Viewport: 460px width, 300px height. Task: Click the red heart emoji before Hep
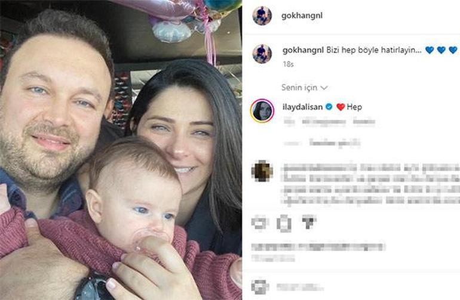341,107
